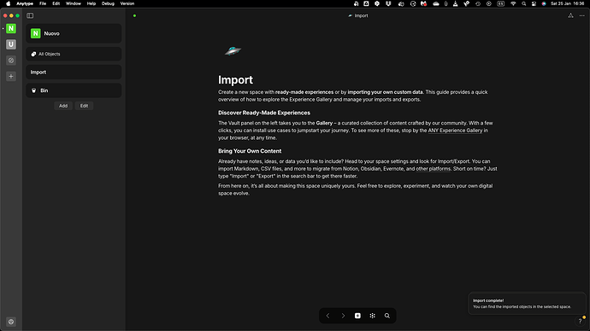590x331 pixels.
Task: Go back with the navigation left arrow
Action: click(x=327, y=316)
